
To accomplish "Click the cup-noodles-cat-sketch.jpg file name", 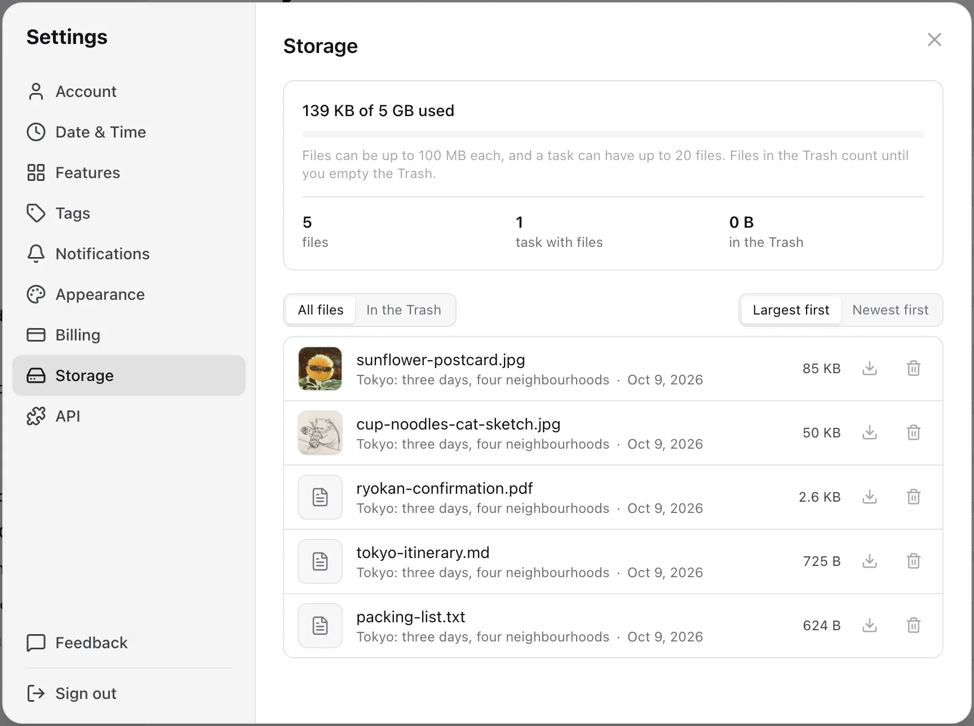I will coord(458,424).
